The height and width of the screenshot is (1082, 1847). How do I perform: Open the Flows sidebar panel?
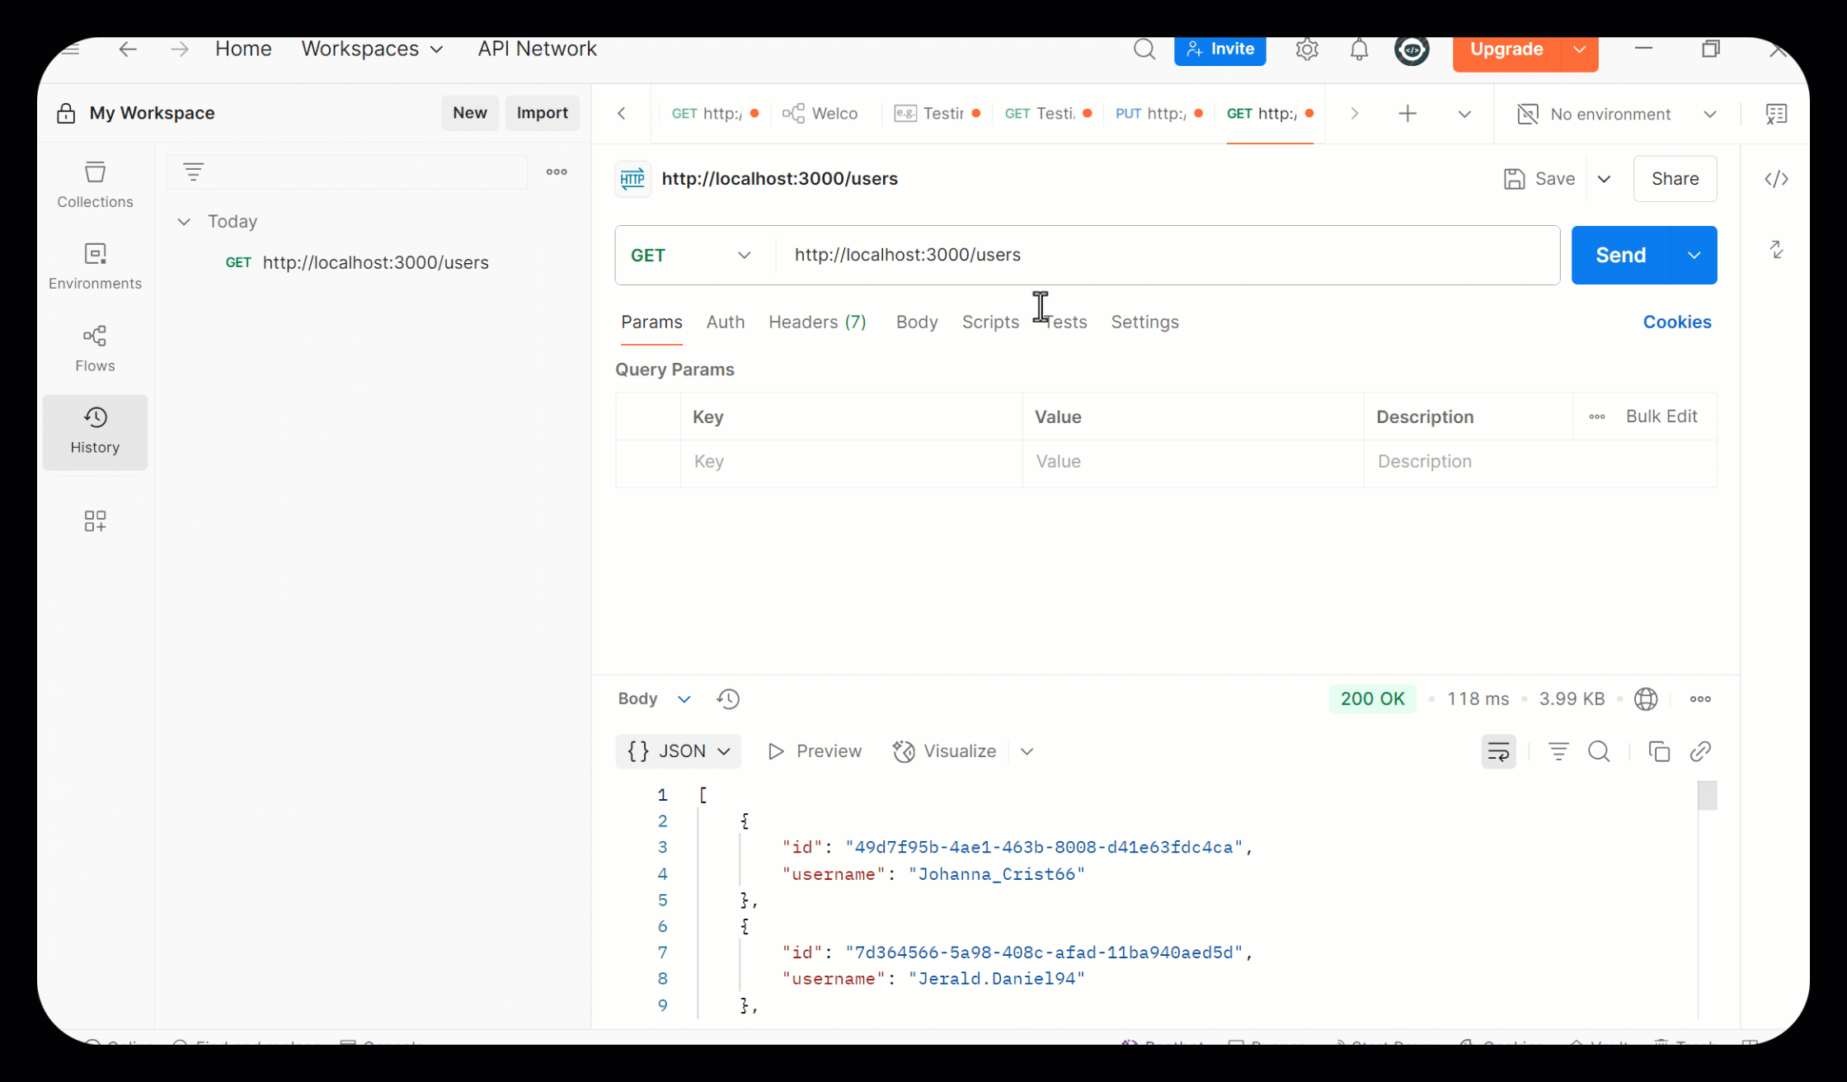[x=95, y=349]
